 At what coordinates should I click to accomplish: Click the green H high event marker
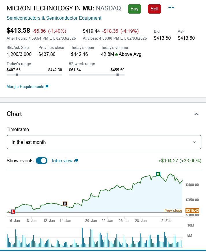point(158,174)
